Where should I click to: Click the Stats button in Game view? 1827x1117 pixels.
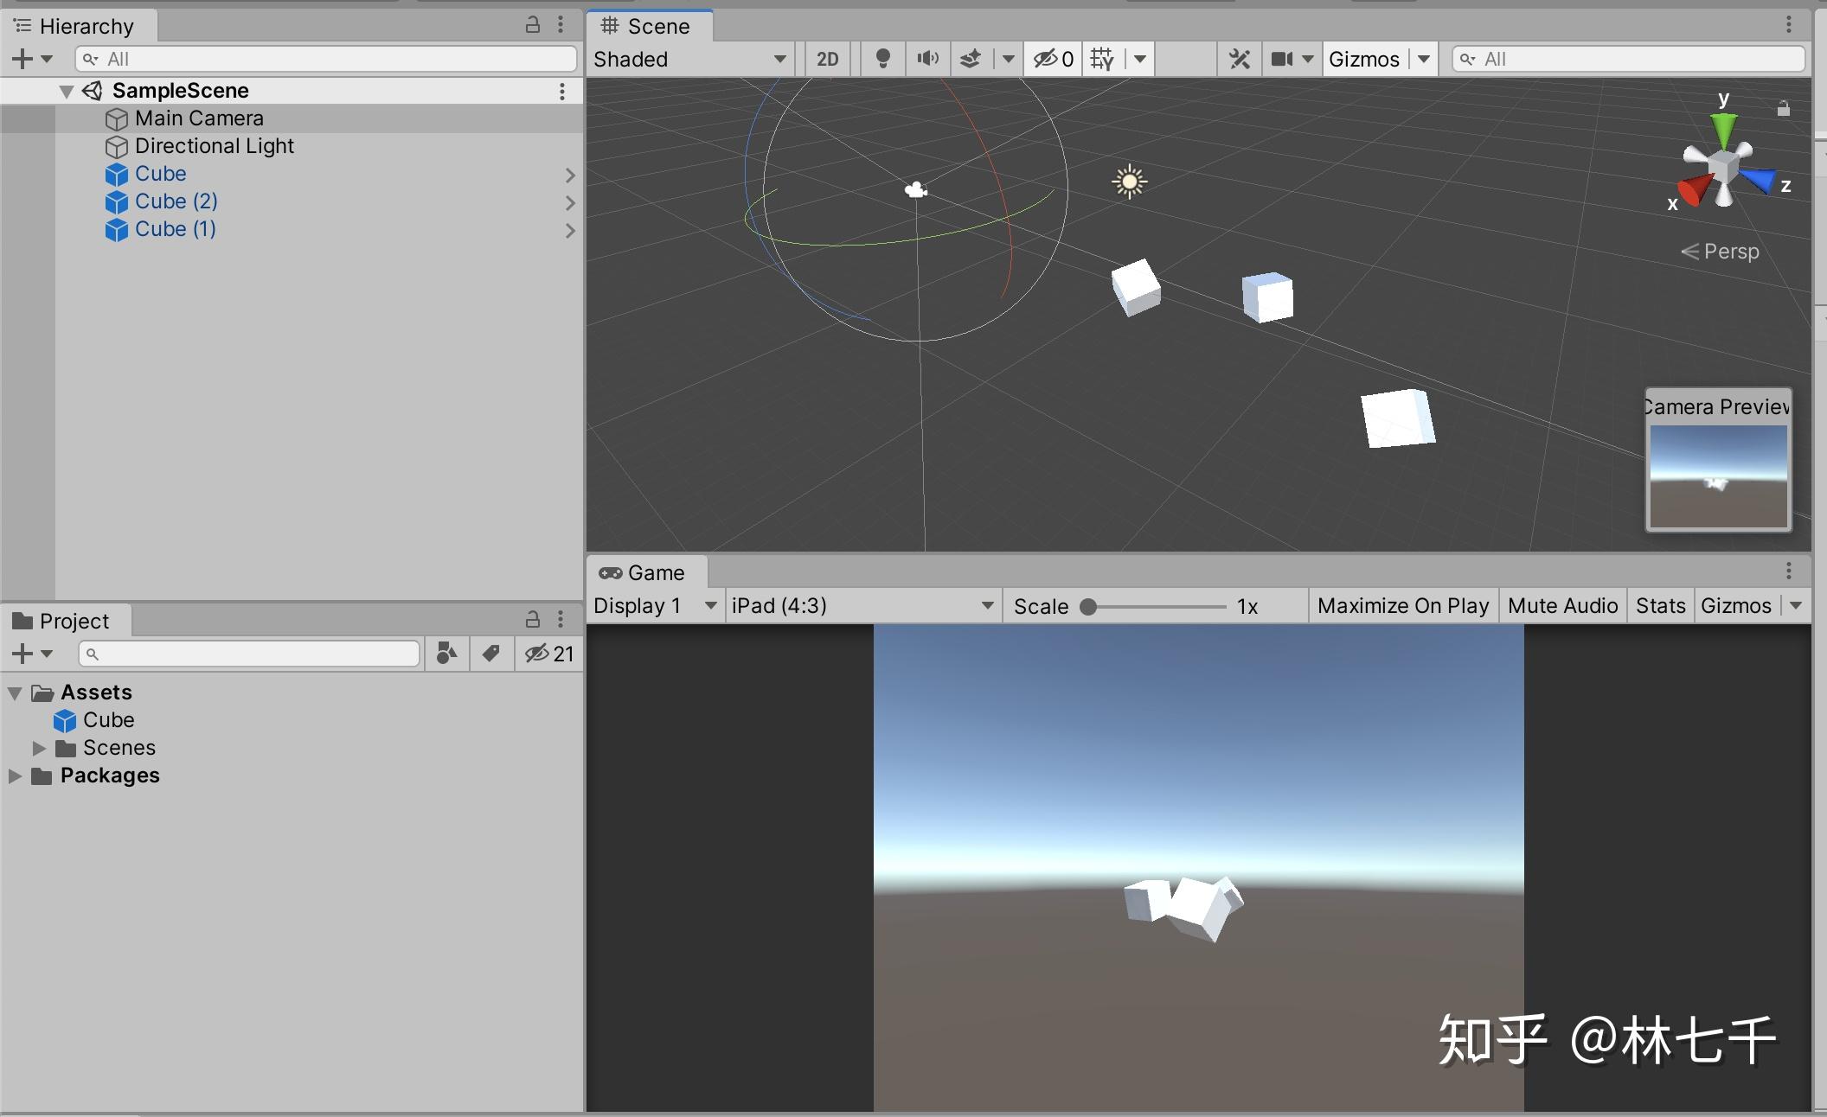coord(1658,605)
